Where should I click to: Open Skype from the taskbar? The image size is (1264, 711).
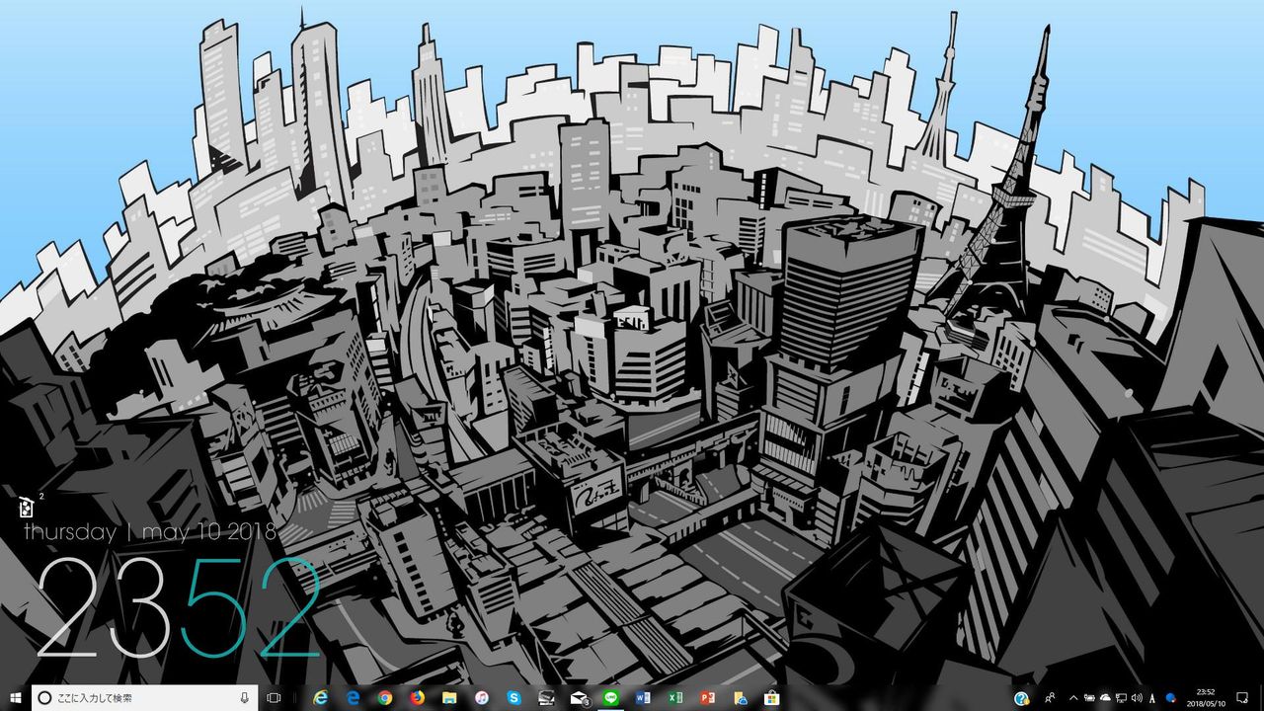[513, 697]
